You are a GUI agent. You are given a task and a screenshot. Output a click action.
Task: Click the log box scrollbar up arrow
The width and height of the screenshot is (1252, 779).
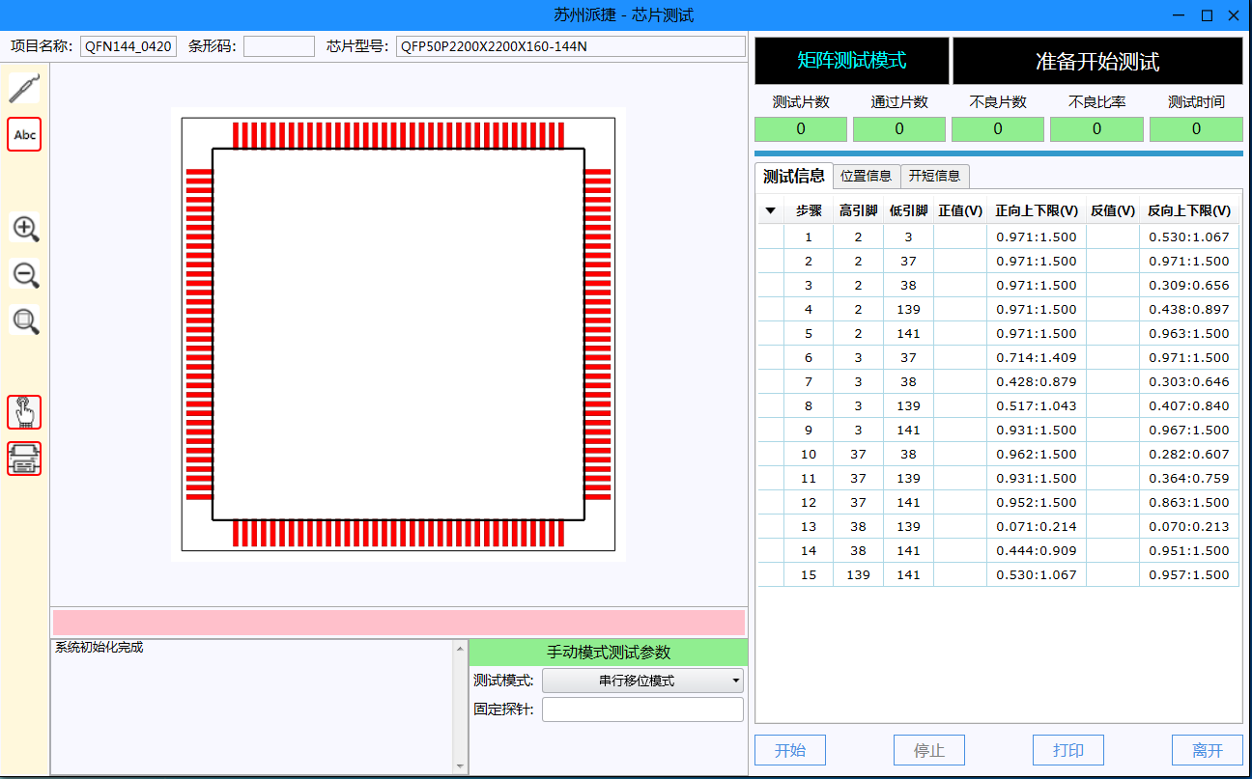(x=460, y=648)
